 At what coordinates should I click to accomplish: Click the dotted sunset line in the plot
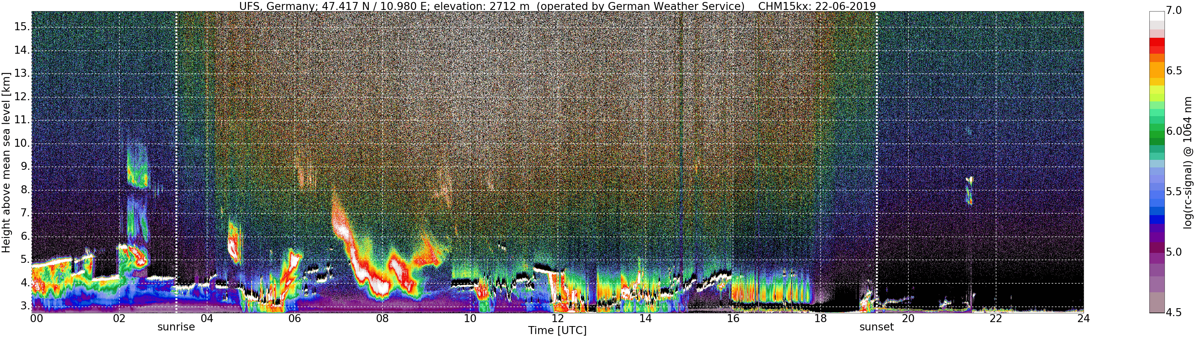tap(876, 162)
